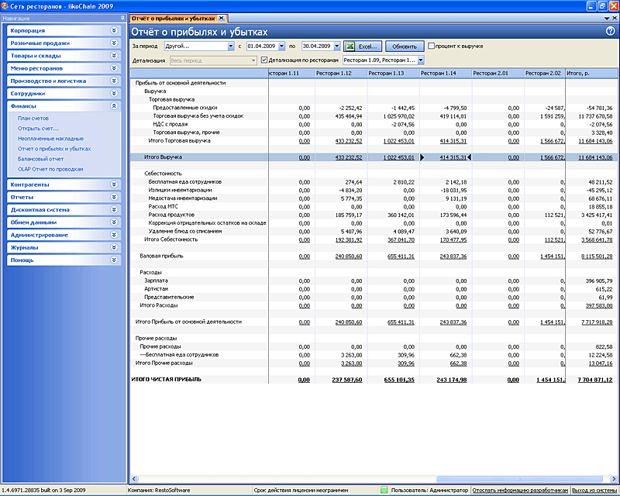Open Балансовый отчет link

click(x=41, y=159)
